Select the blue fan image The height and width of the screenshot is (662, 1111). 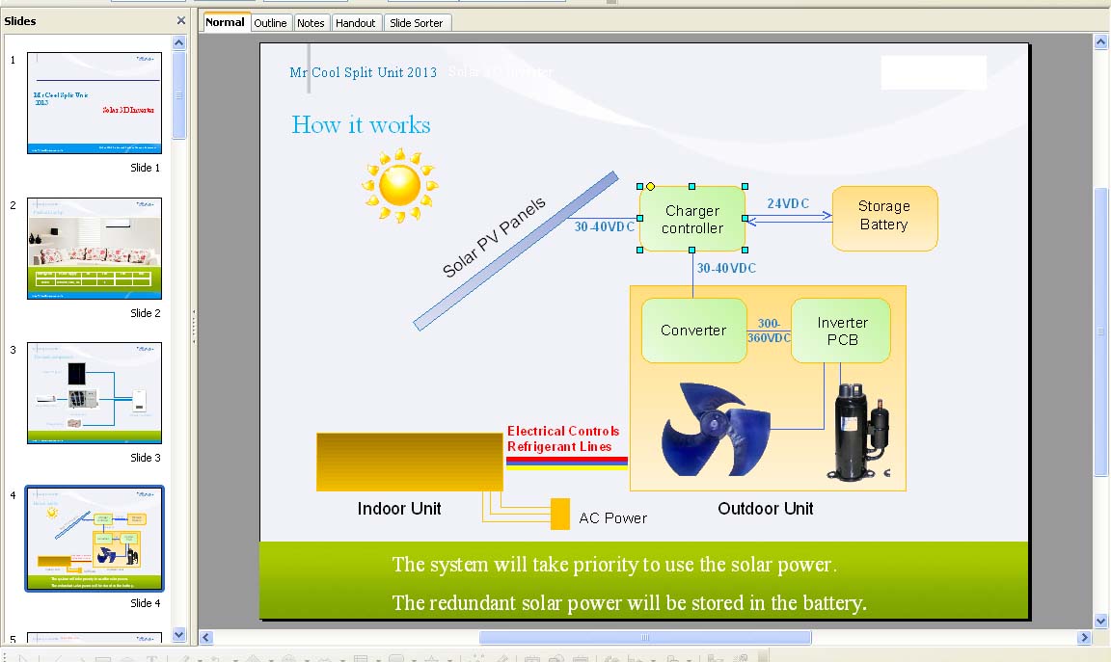(x=716, y=429)
